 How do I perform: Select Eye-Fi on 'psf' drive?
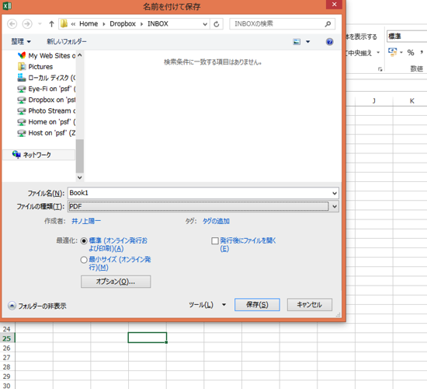pos(47,89)
